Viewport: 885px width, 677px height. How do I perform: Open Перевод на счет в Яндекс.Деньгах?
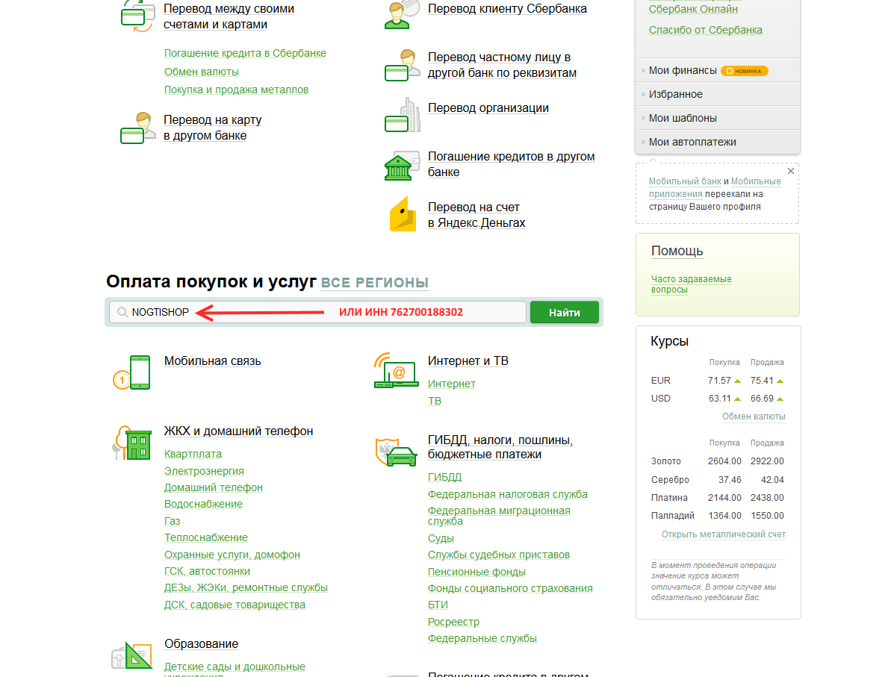tap(476, 215)
